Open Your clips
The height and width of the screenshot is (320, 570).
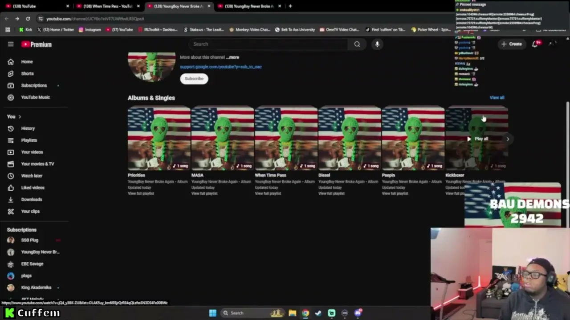click(30, 211)
